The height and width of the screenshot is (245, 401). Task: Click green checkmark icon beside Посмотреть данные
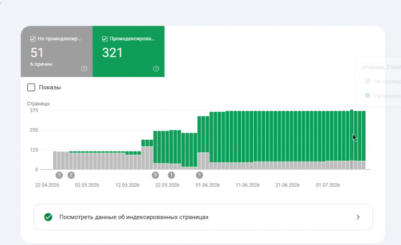48,217
